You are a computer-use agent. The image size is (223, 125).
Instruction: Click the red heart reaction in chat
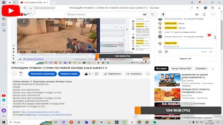[209, 35]
